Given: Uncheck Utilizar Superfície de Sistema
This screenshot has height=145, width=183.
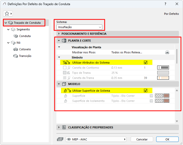Looking at the screenshot, I should click(x=145, y=90).
